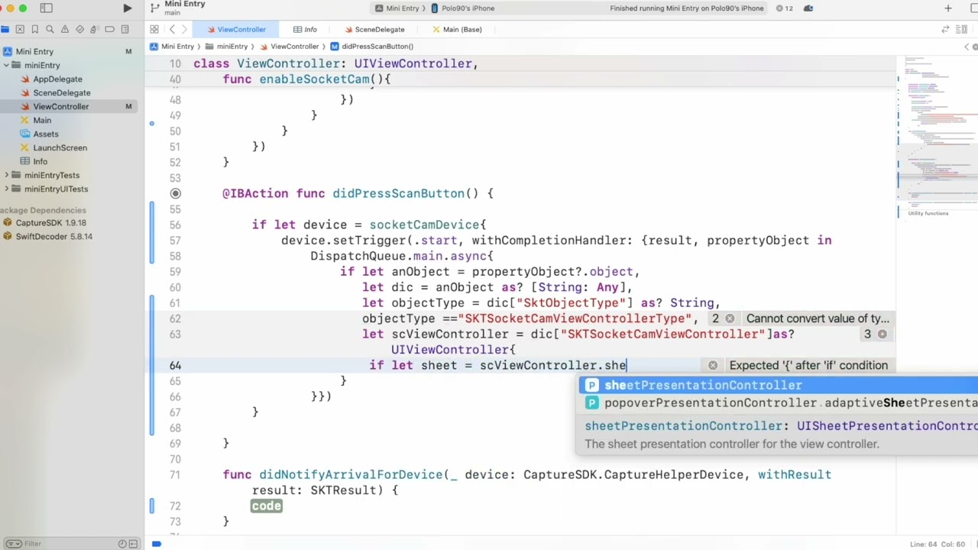This screenshot has height=550, width=978.
Task: Click the line 64 gutter number
Action: click(175, 365)
